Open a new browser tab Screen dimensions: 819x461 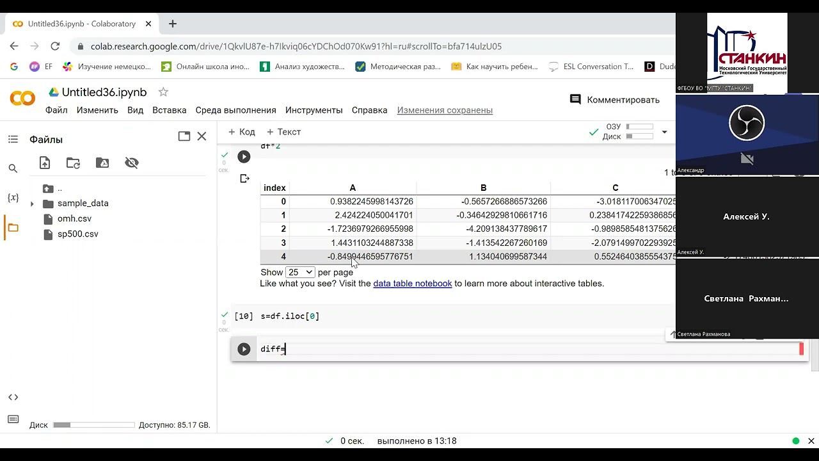pos(172,24)
